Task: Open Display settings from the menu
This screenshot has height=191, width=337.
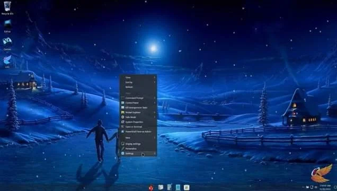Action: (138, 144)
